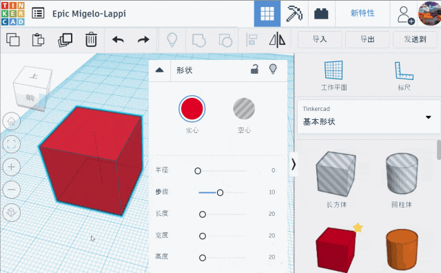Click the Paste toolbar icon

[x=39, y=40]
